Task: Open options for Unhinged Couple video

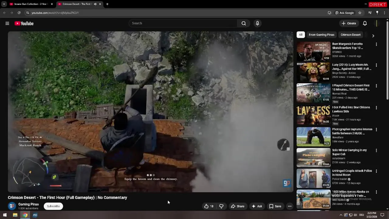Action: coord(376,171)
